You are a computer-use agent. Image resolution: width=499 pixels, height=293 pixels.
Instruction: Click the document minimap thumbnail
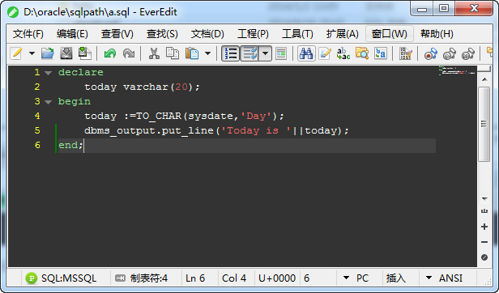457,70
